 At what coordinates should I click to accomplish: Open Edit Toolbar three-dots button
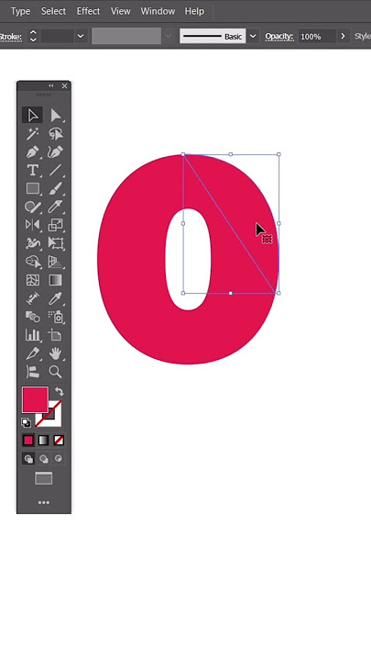point(44,502)
